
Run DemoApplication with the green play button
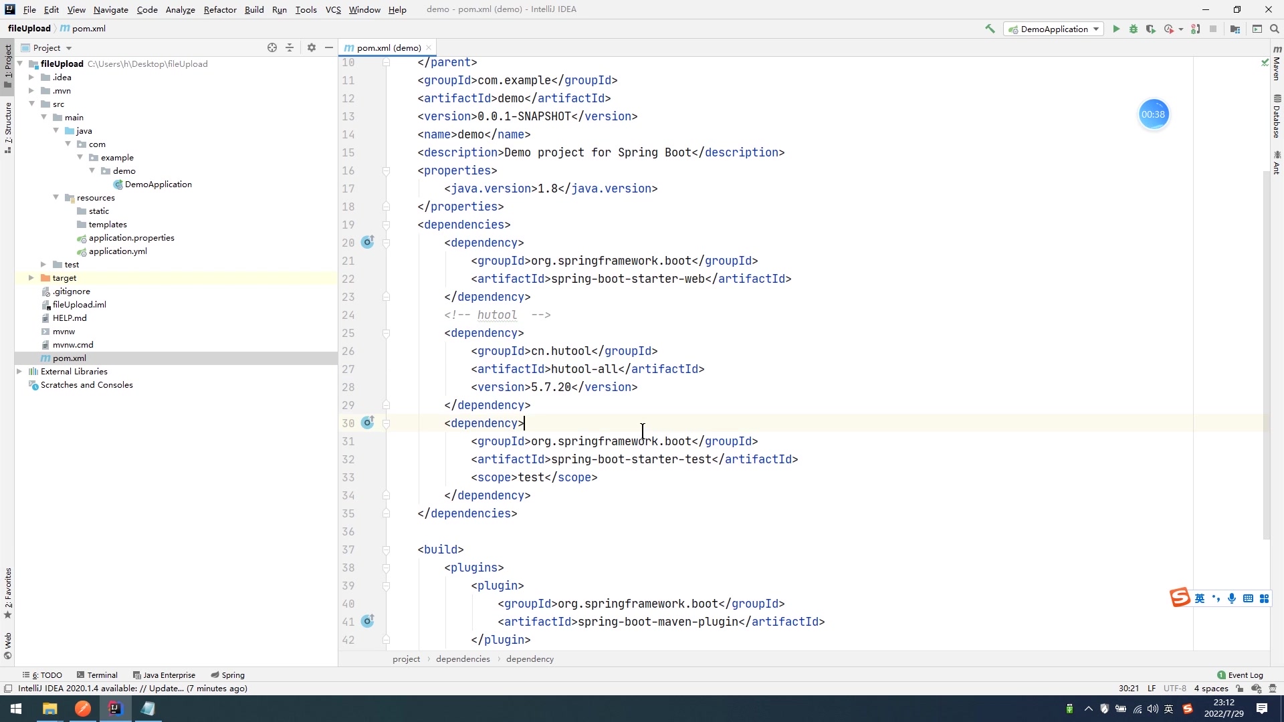[1116, 29]
